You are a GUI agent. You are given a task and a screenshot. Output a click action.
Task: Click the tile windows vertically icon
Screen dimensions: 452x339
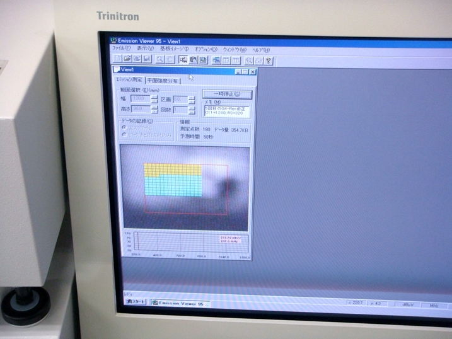tap(226, 60)
